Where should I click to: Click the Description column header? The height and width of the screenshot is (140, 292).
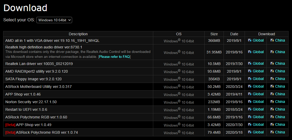click(x=78, y=34)
